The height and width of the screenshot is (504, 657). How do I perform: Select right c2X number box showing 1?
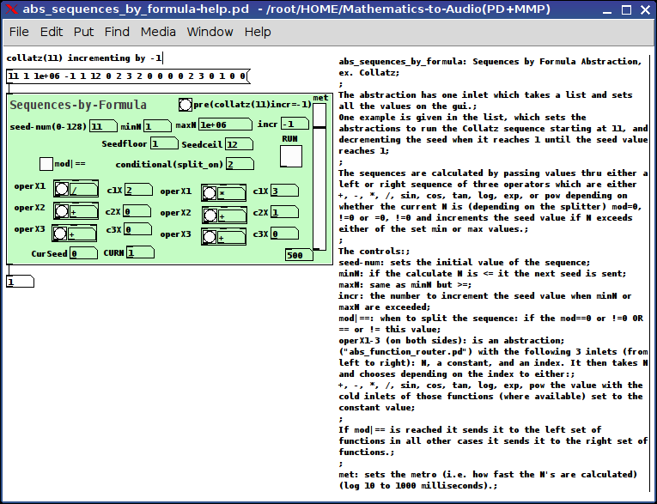[x=284, y=212]
